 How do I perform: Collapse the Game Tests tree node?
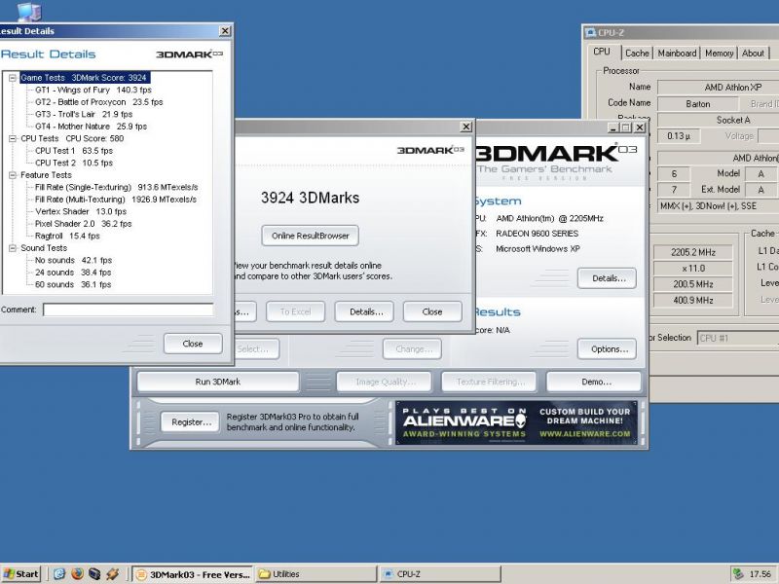[13, 78]
